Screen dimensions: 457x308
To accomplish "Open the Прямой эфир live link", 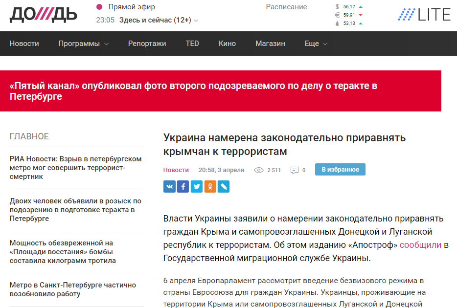I will coord(132,7).
